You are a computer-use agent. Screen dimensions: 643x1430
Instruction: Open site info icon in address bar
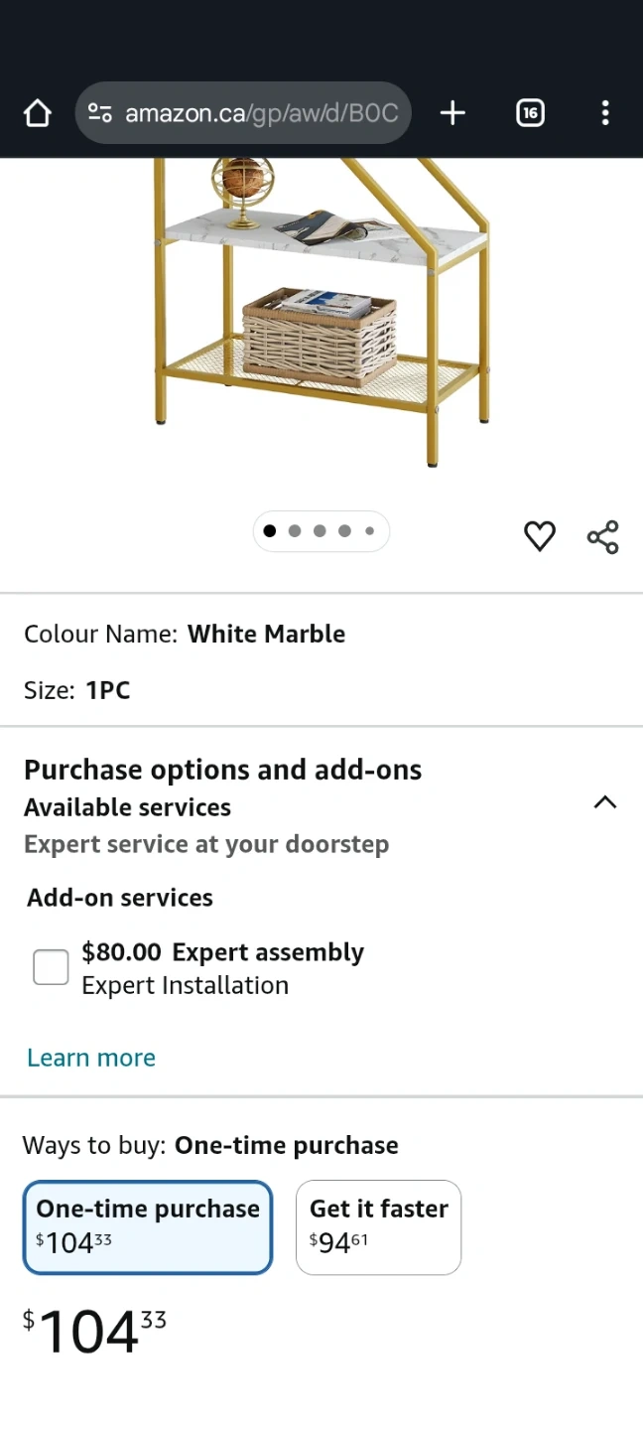pyautogui.click(x=99, y=113)
